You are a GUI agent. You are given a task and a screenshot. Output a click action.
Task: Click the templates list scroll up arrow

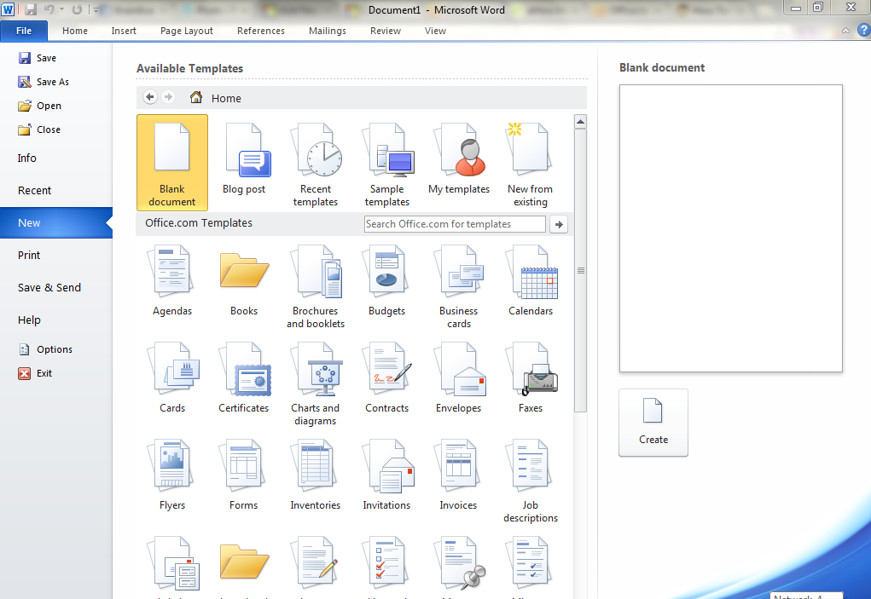pos(580,122)
